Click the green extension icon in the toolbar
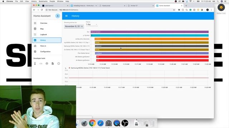 [190, 10]
